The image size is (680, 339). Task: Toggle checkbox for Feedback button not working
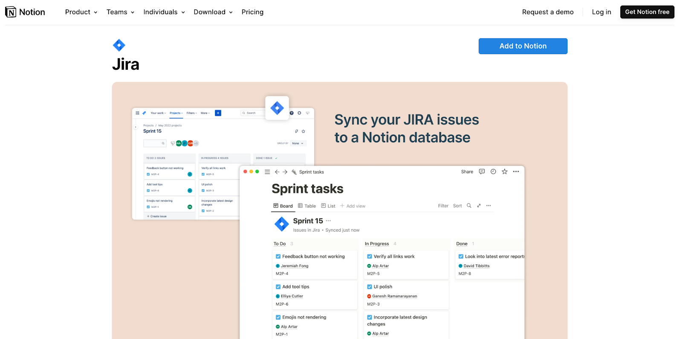[x=278, y=256]
